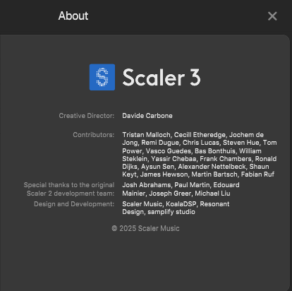This screenshot has height=291, width=292.
Task: Click the Creative Director label
Action: point(87,116)
